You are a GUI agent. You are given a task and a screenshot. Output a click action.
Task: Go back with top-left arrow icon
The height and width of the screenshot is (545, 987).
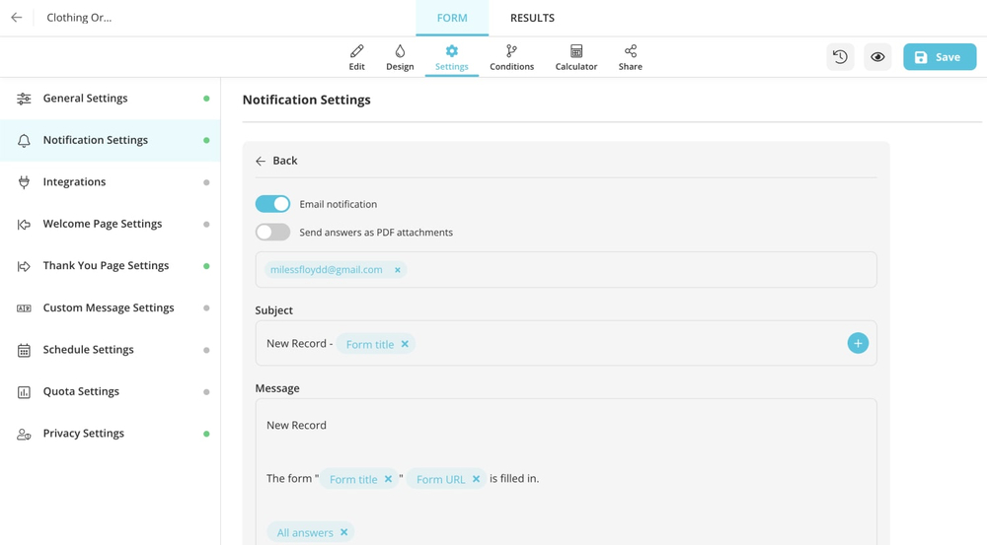pos(17,18)
